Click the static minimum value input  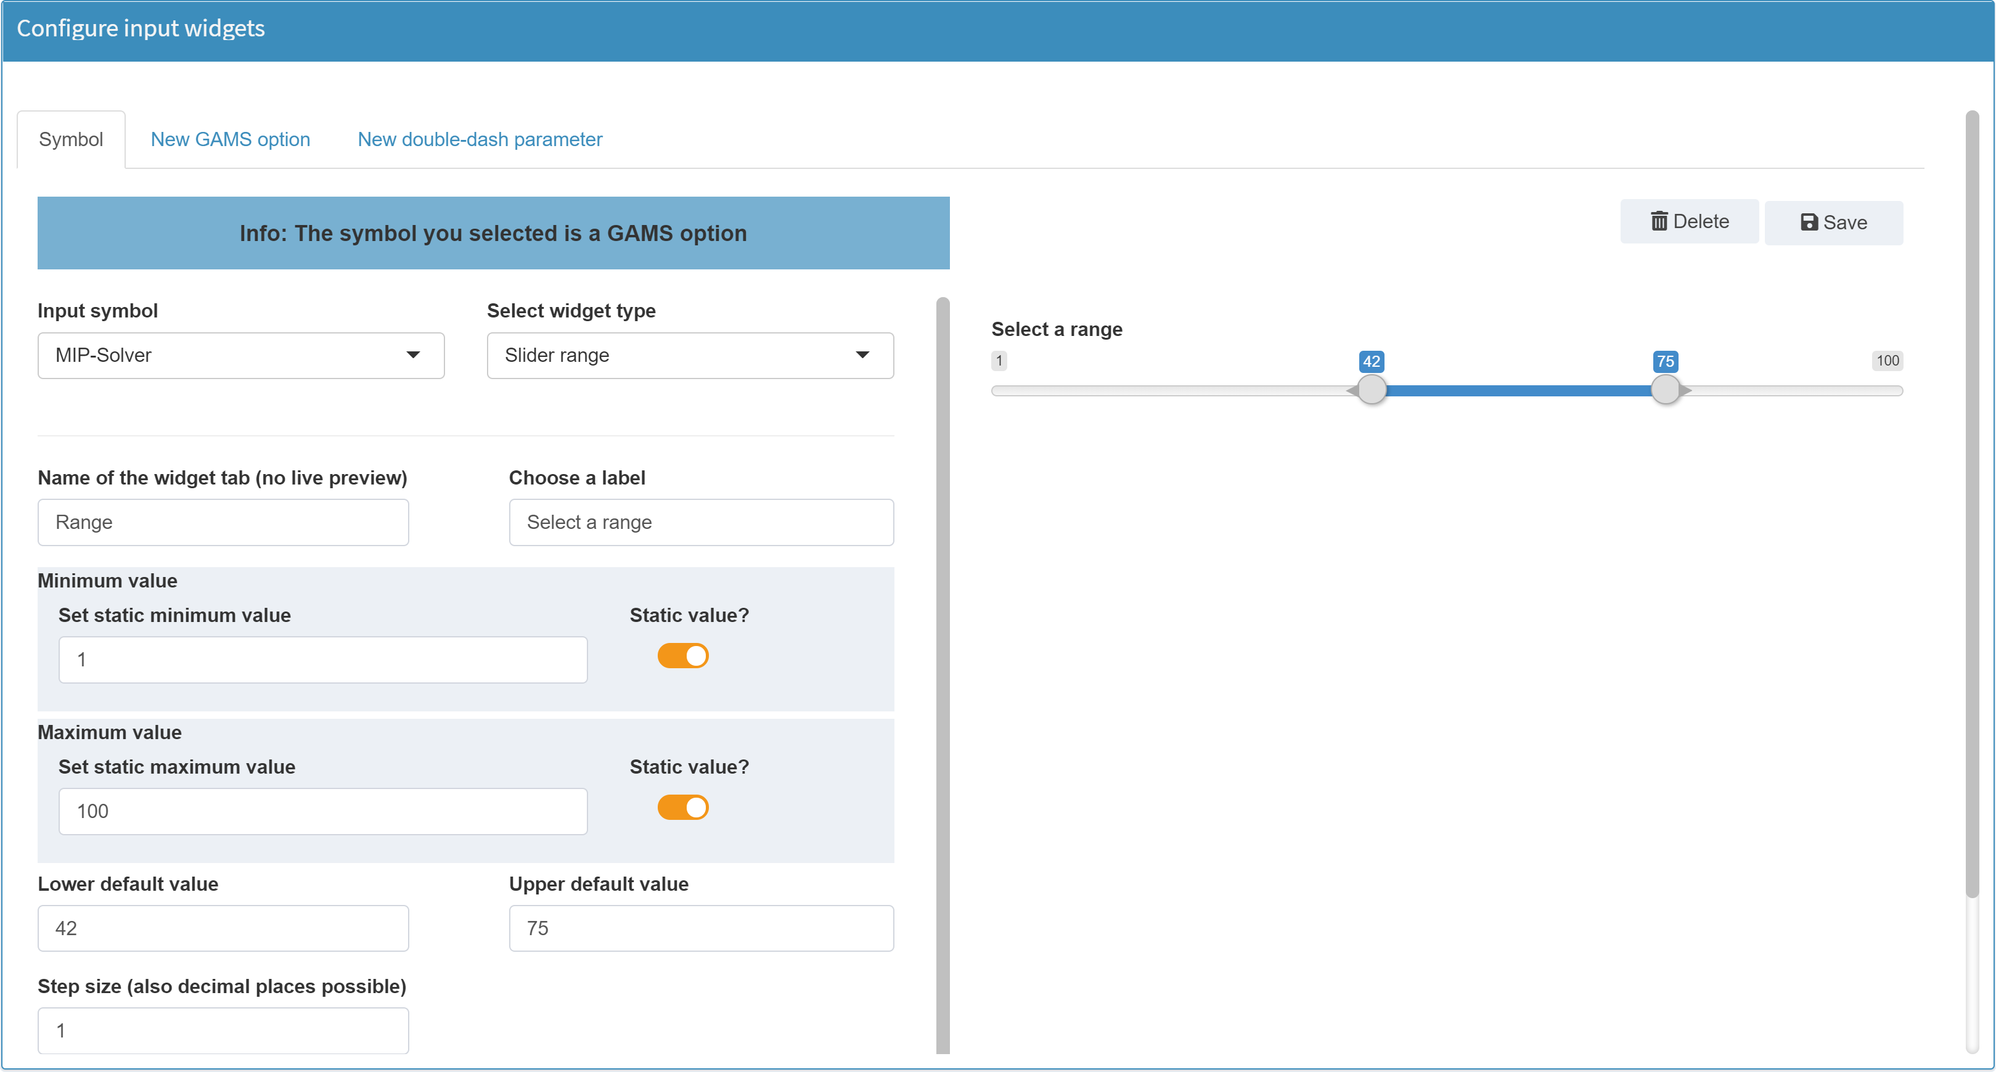322,660
